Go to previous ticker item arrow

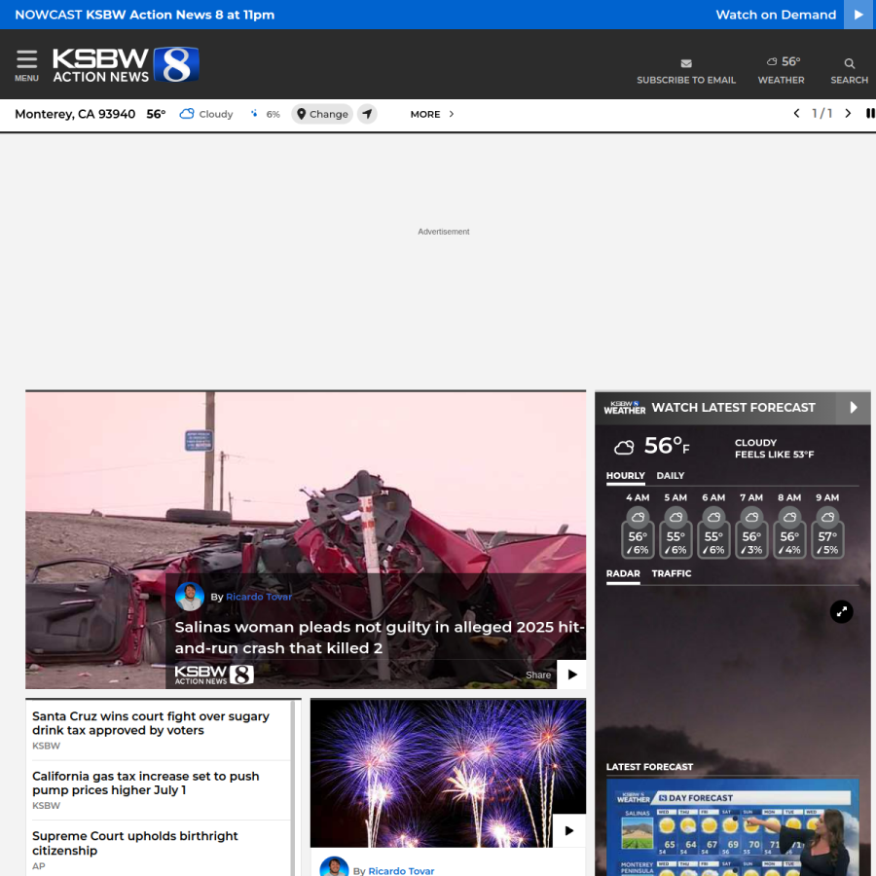[796, 114]
